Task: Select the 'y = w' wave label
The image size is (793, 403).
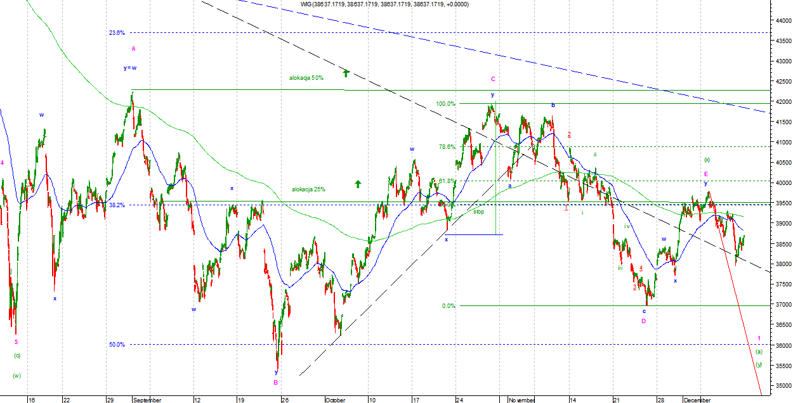Action: (130, 68)
